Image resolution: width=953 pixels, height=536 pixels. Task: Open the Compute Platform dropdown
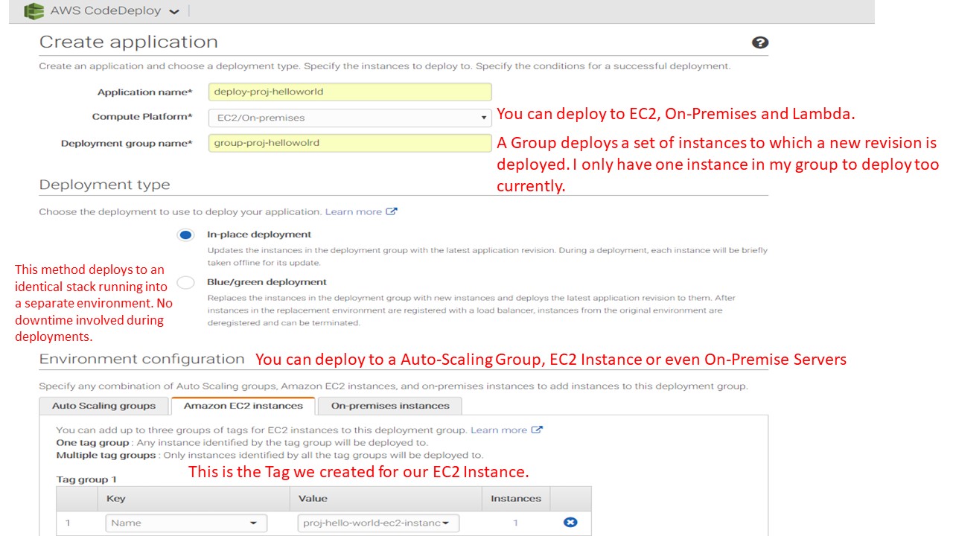pyautogui.click(x=350, y=118)
